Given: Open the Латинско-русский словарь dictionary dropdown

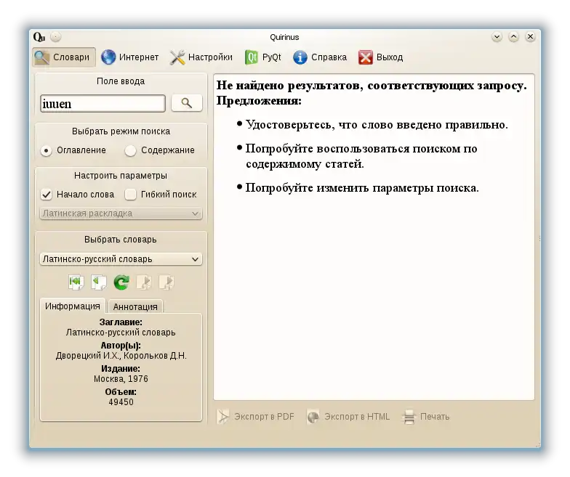Looking at the screenshot, I should [x=121, y=259].
